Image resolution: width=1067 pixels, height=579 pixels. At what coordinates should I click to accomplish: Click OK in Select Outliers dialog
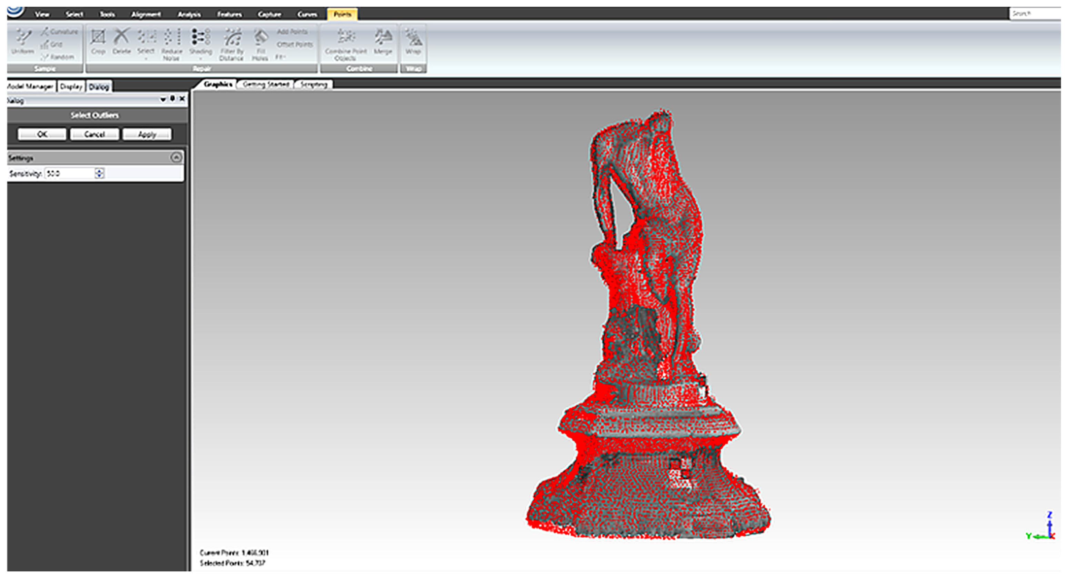[x=42, y=134]
